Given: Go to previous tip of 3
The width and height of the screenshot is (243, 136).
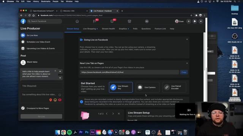Looking at the screenshot, I should tap(107, 114).
